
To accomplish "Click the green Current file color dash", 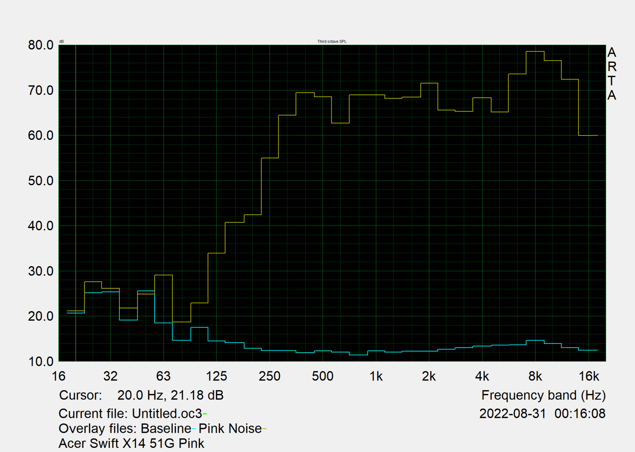I will pyautogui.click(x=205, y=414).
